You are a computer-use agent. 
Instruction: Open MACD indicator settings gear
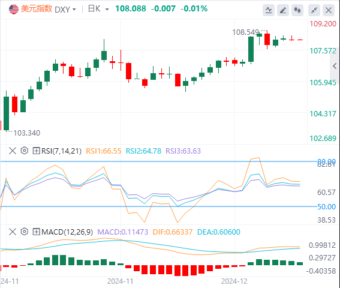pyautogui.click(x=24, y=232)
